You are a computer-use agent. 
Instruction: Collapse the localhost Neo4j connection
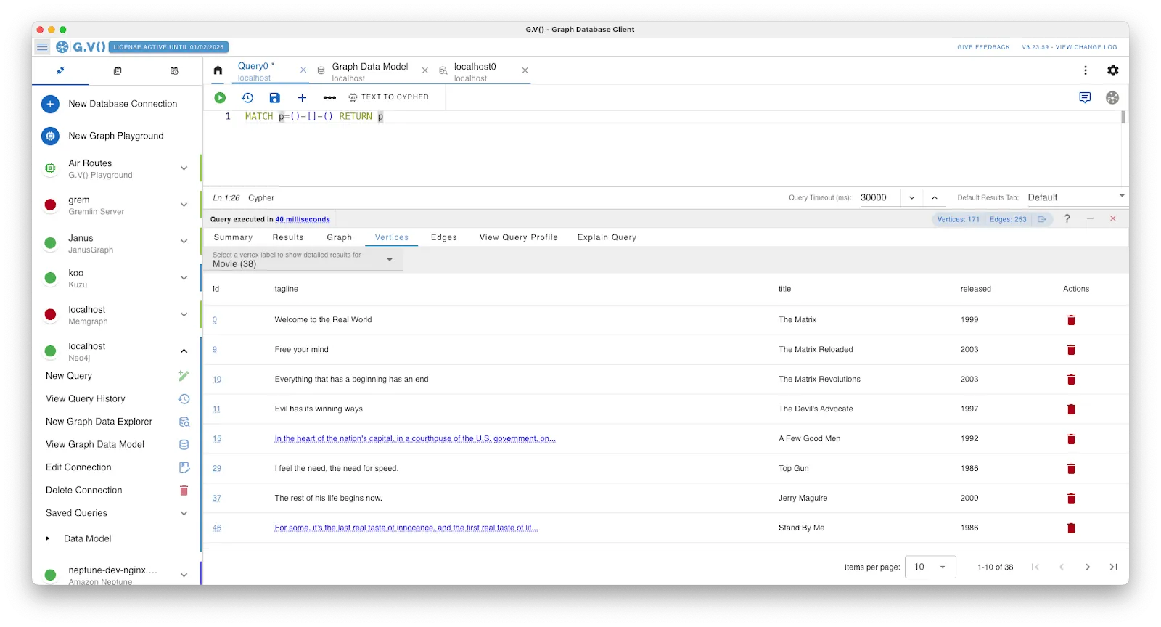[184, 351]
